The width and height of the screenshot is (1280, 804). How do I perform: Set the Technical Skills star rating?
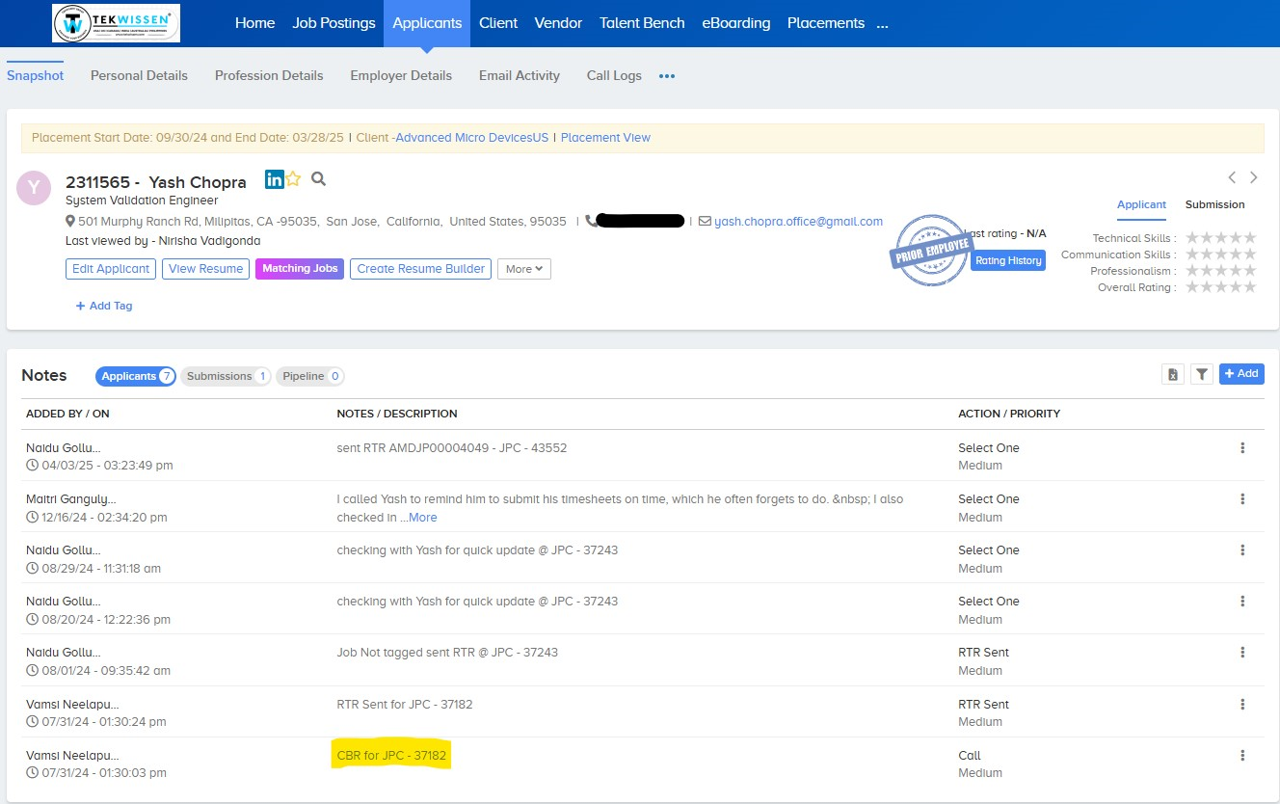(x=1220, y=238)
